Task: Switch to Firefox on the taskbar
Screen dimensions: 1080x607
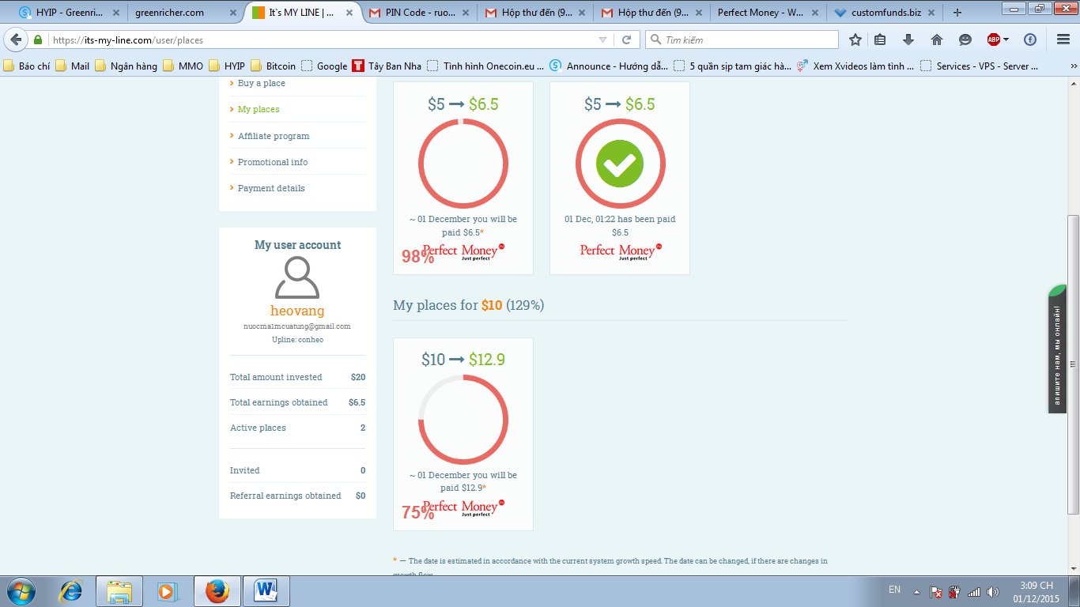Action: [216, 590]
